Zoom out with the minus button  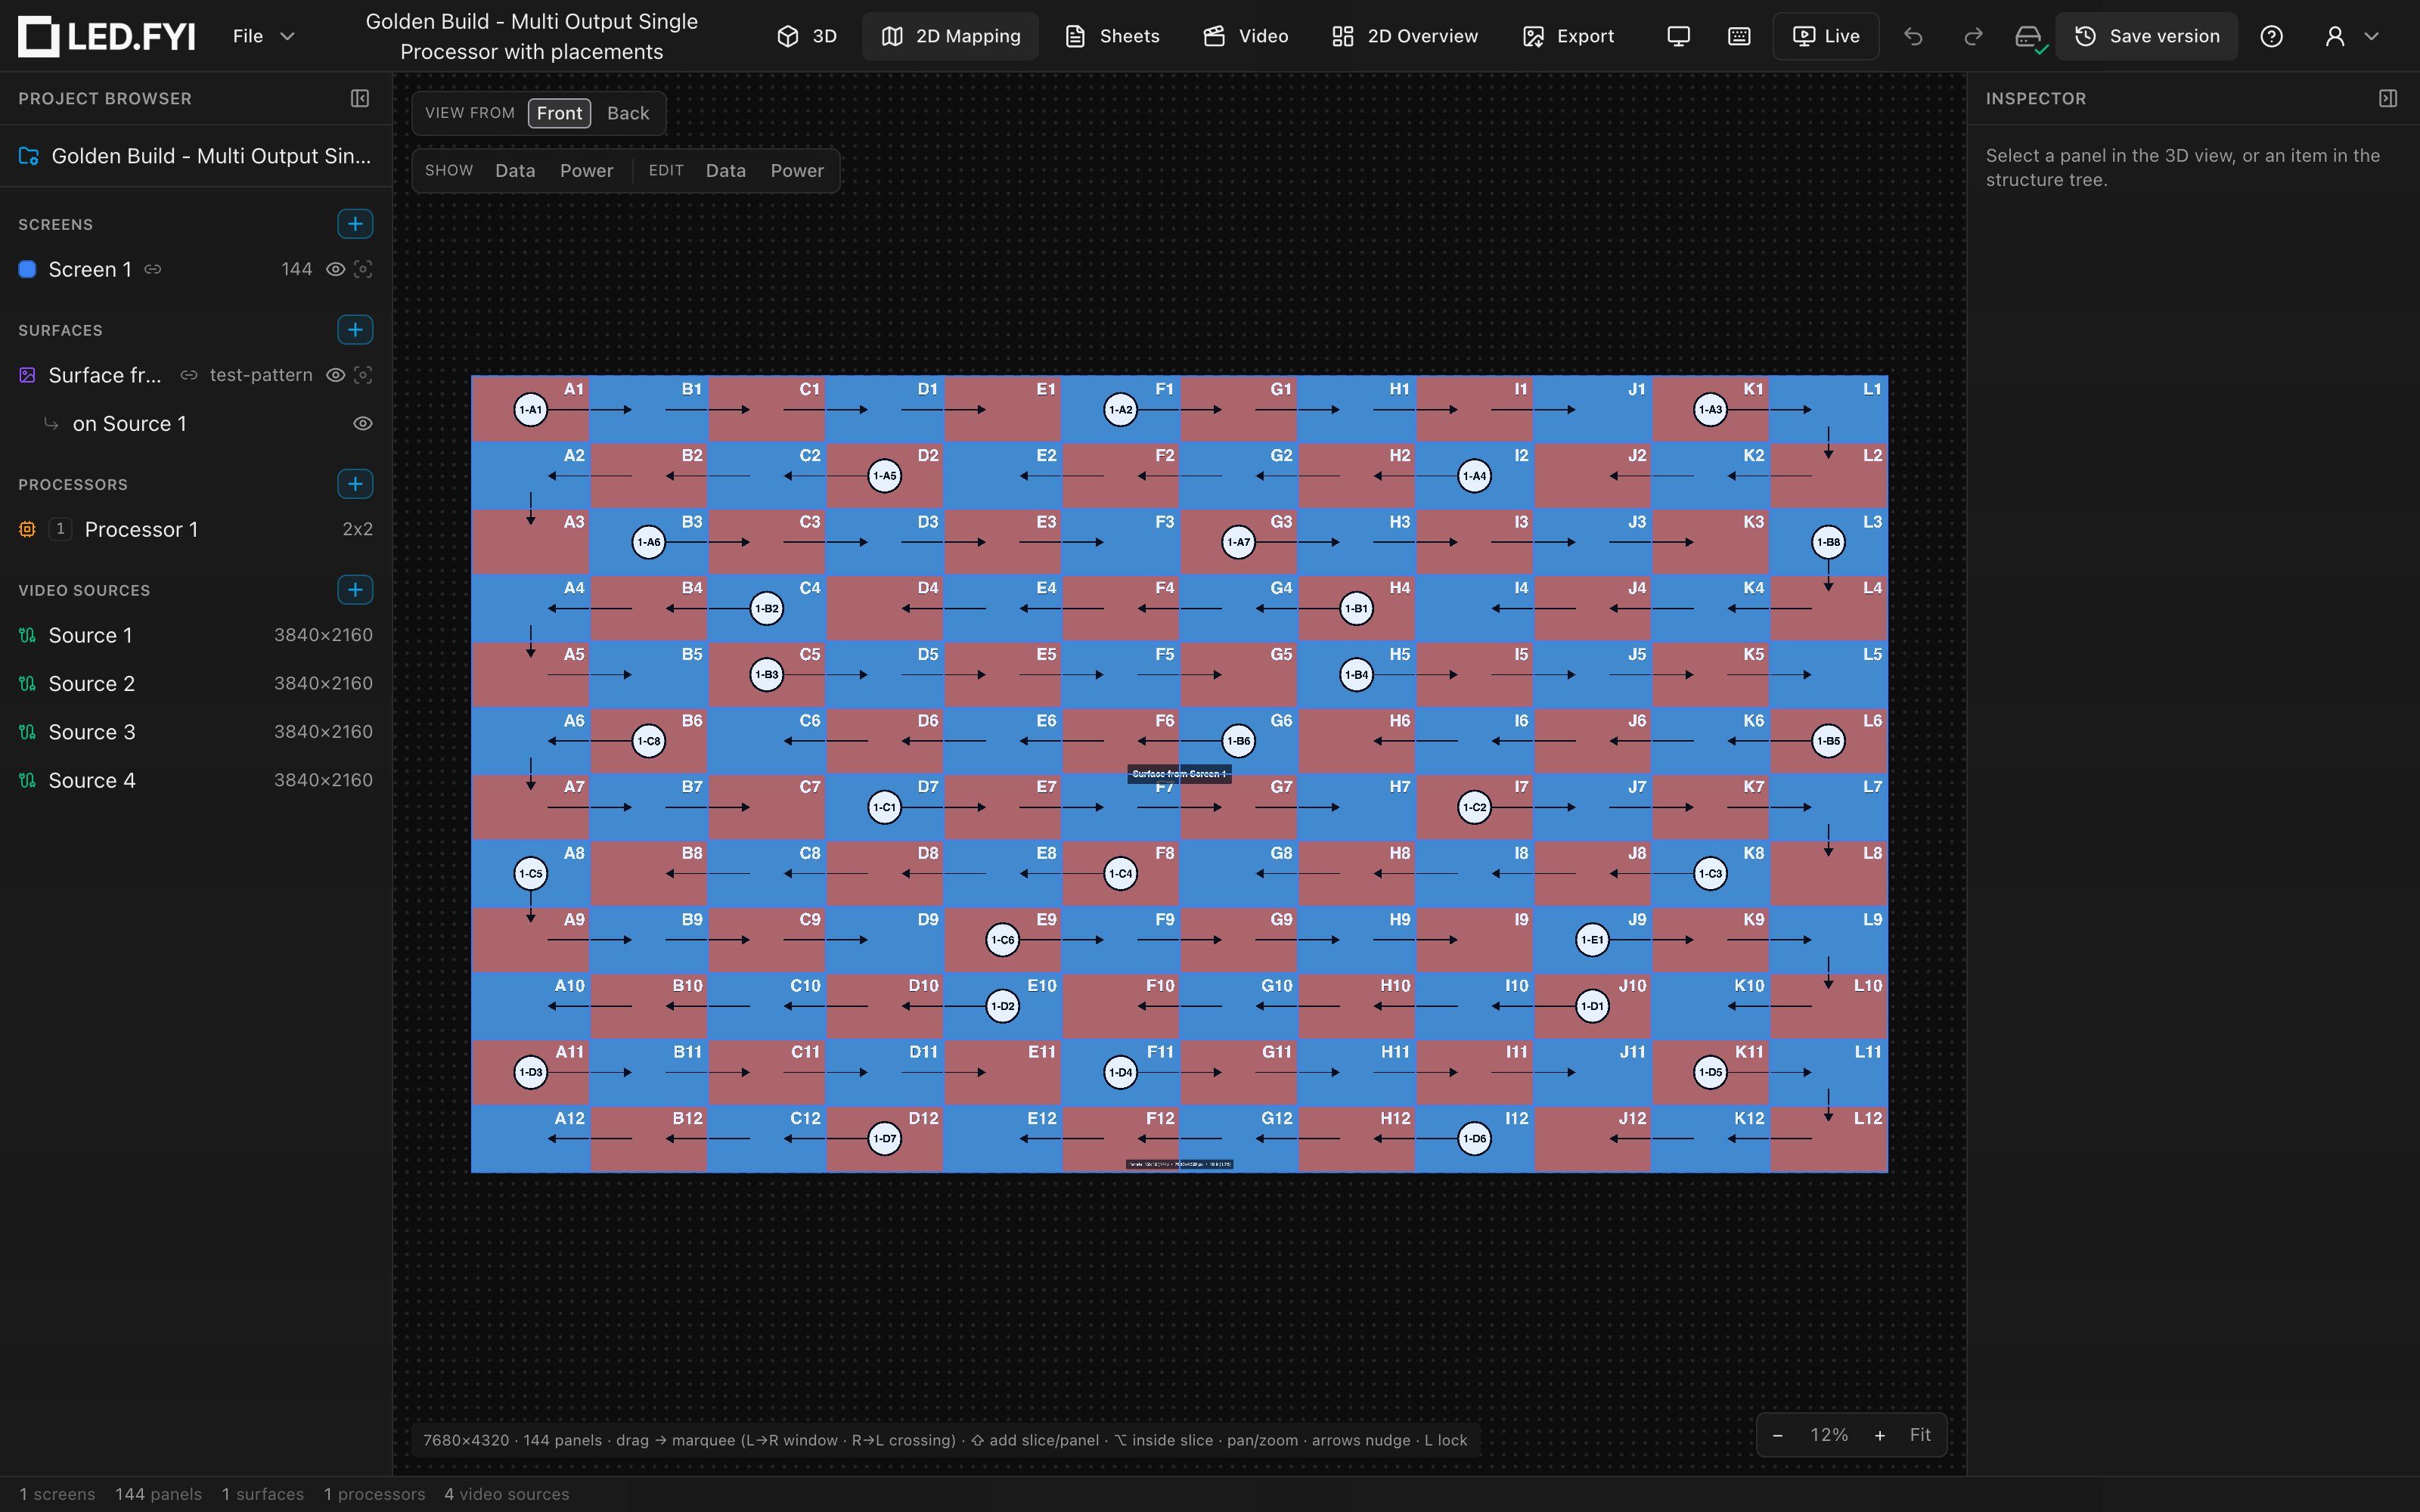coord(1777,1435)
